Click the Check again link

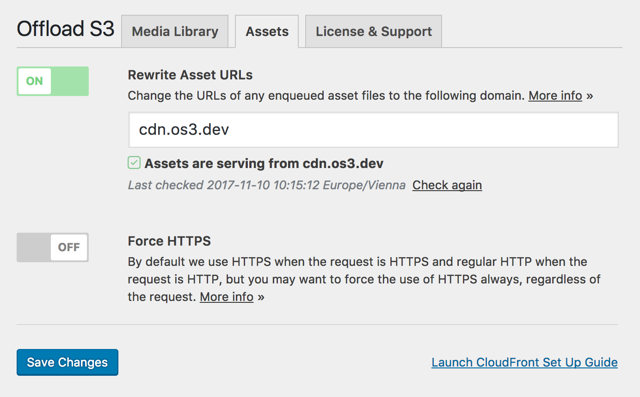447,185
